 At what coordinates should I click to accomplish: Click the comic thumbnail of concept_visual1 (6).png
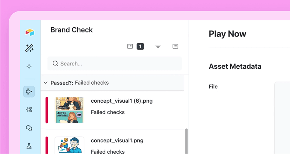coord(69,110)
